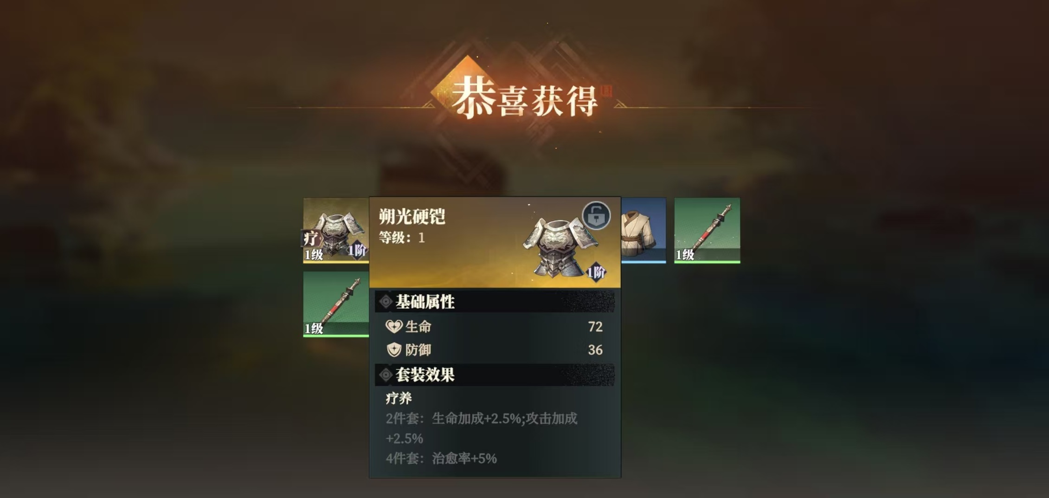Image resolution: width=1049 pixels, height=498 pixels.
Task: Select the white robe reward item
Action: pos(644,230)
